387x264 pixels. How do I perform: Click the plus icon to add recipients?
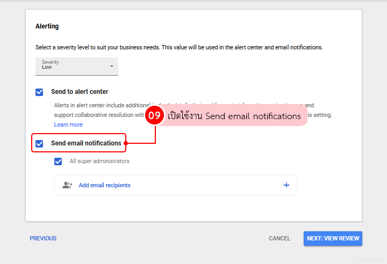[286, 185]
